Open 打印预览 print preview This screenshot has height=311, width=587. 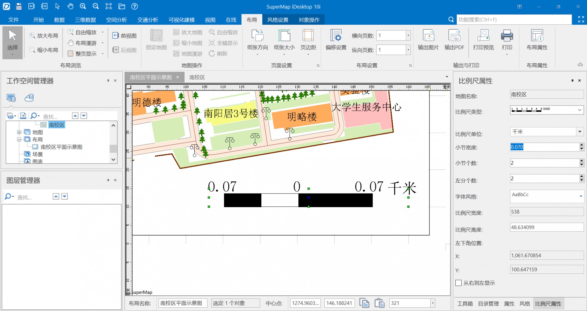[x=483, y=40]
